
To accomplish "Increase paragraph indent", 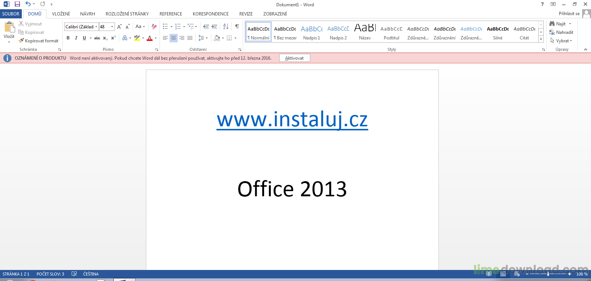I will click(214, 27).
